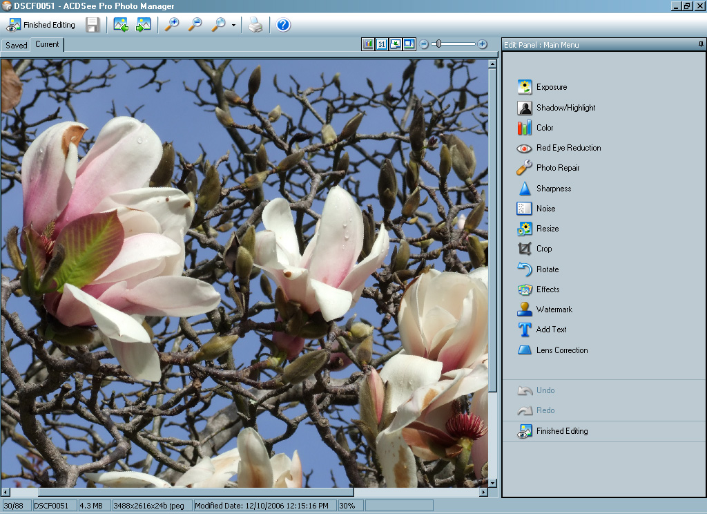Select the Red Eye Reduction tool
This screenshot has height=514, width=707.
coord(568,148)
